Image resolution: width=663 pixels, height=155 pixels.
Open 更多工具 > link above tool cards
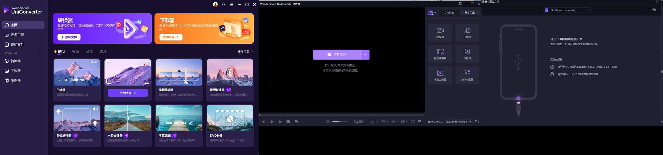245,52
